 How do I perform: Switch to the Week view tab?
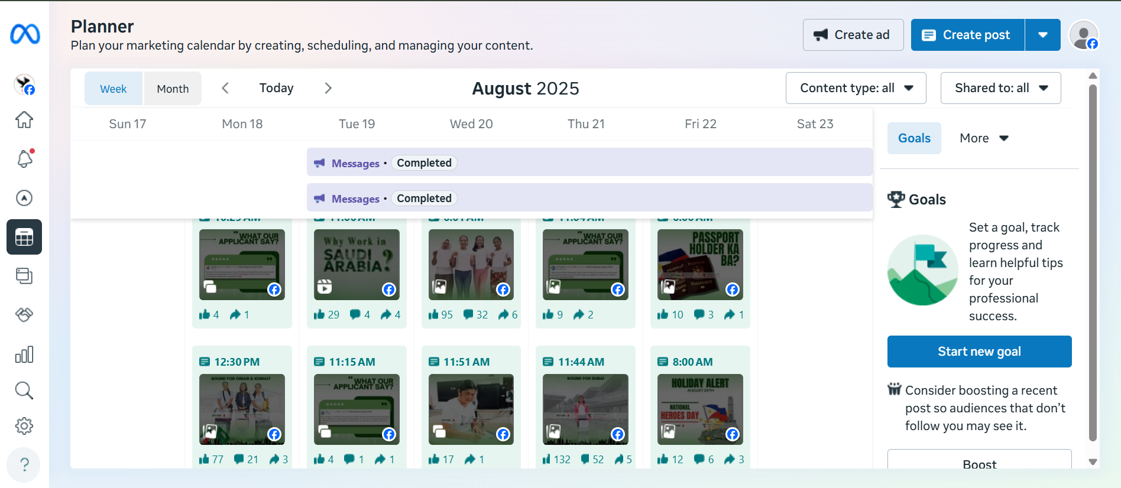tap(113, 89)
